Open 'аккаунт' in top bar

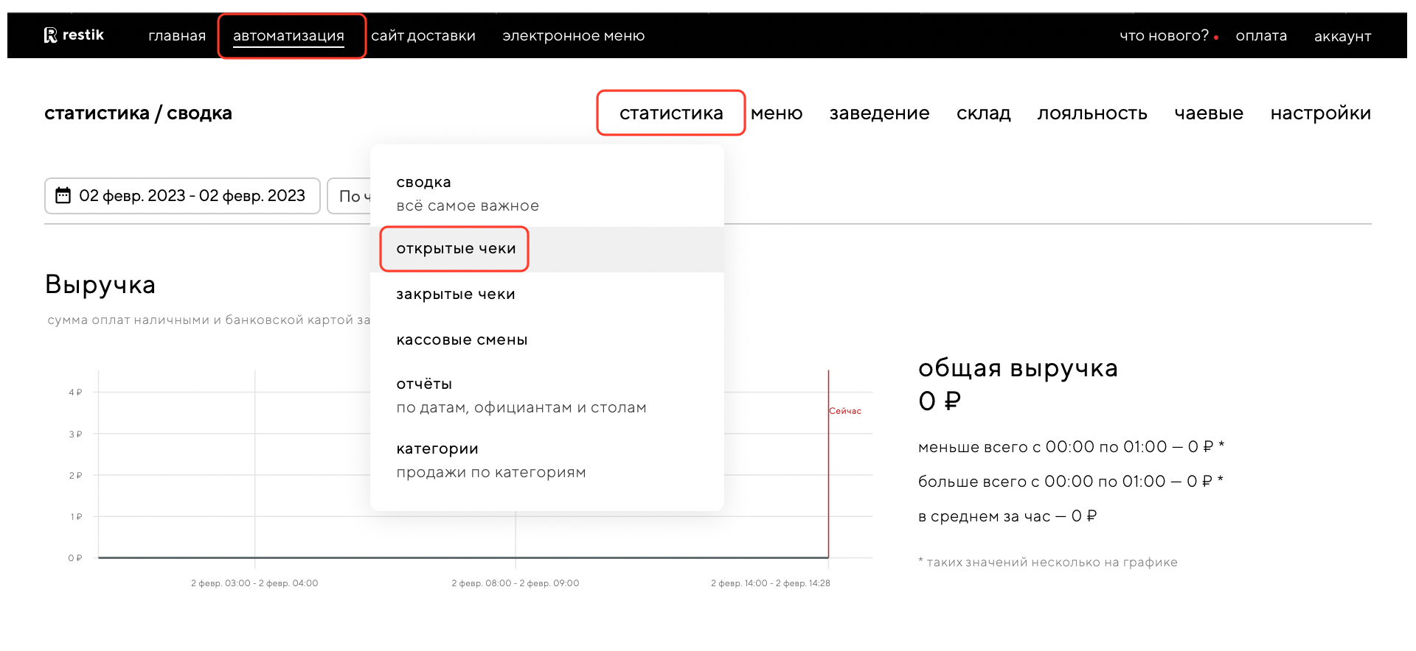click(1342, 36)
